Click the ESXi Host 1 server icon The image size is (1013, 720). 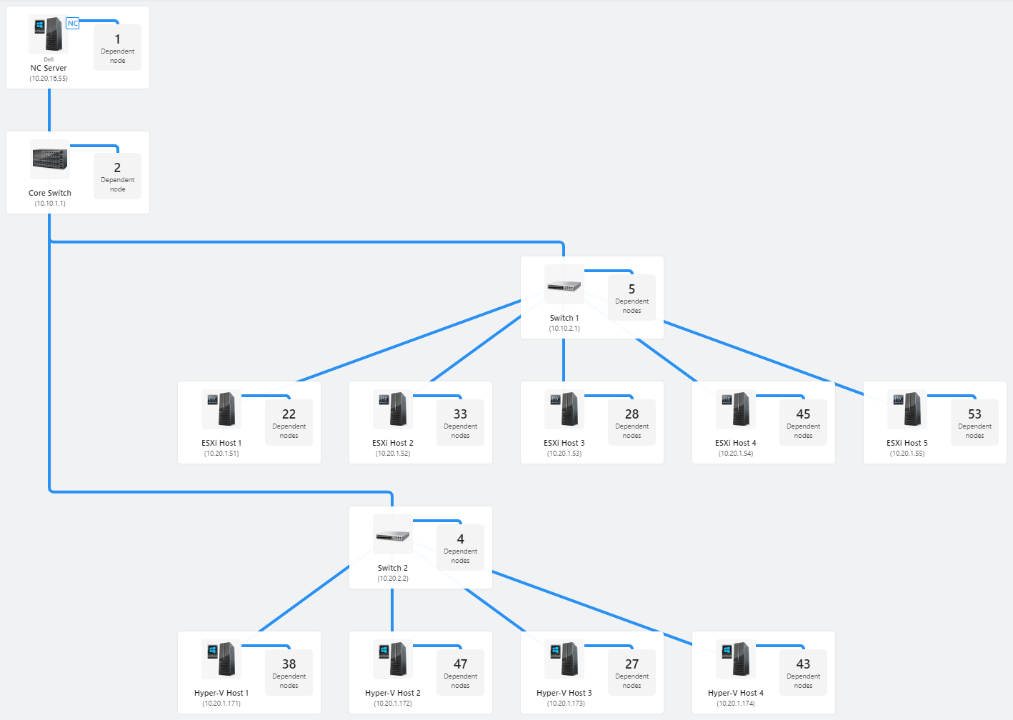221,409
